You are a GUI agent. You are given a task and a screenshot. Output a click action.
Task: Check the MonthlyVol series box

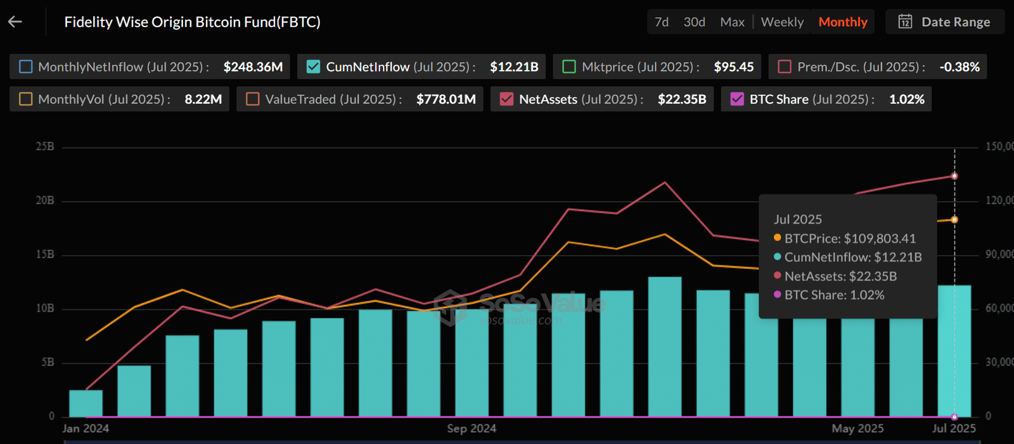pyautogui.click(x=26, y=99)
